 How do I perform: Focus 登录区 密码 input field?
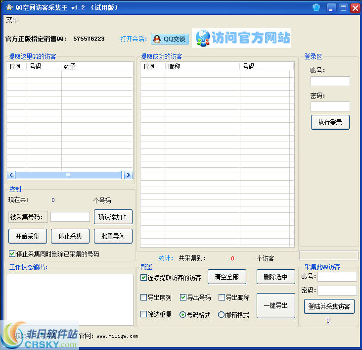[x=330, y=106]
